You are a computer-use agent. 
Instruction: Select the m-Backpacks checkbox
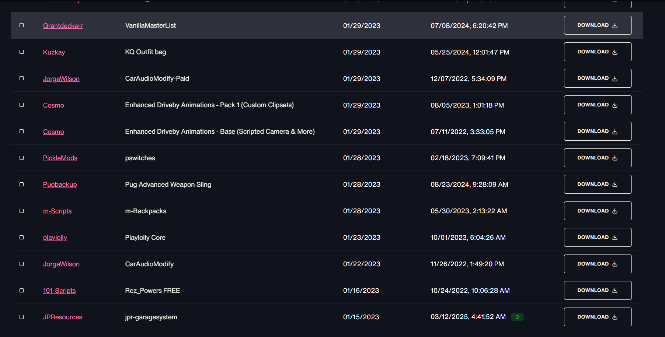22,211
